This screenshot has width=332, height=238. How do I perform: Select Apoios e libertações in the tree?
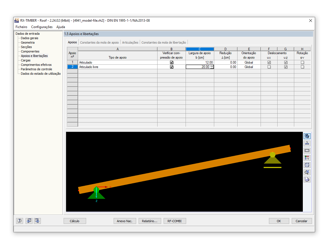click(x=34, y=56)
